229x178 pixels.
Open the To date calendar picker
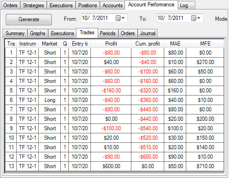[x=196, y=18]
